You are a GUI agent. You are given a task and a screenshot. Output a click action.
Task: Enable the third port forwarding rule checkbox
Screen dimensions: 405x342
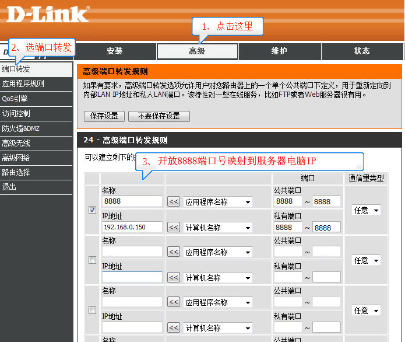pos(92,310)
